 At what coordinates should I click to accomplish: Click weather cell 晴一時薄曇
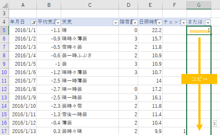tap(90, 81)
